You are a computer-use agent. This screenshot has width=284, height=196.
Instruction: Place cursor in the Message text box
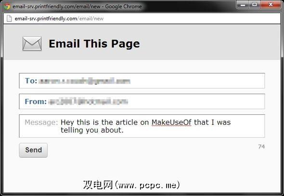142,126
